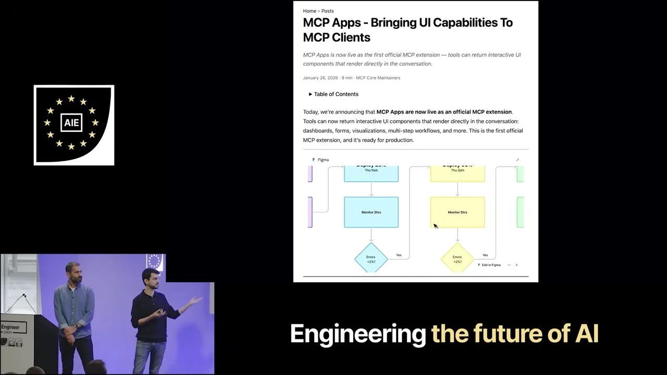This screenshot has width=667, height=375.
Task: Click Edit in Figma button
Action: click(x=489, y=265)
